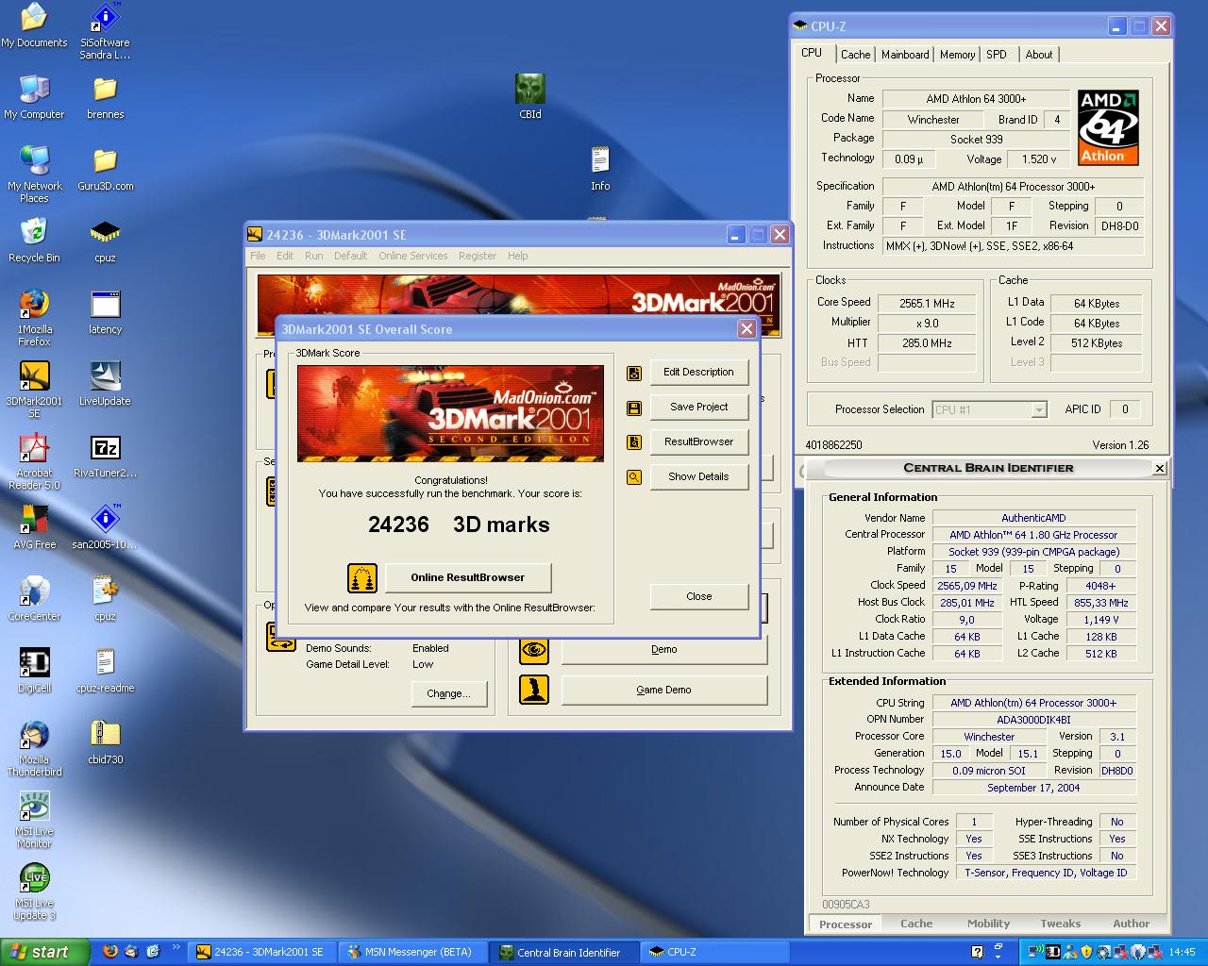Click the Game Demo joystick icon

click(x=534, y=690)
